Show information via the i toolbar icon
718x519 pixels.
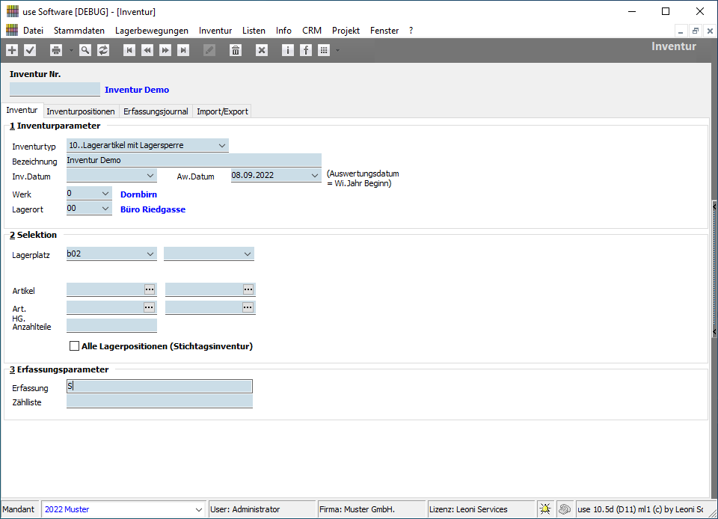287,50
